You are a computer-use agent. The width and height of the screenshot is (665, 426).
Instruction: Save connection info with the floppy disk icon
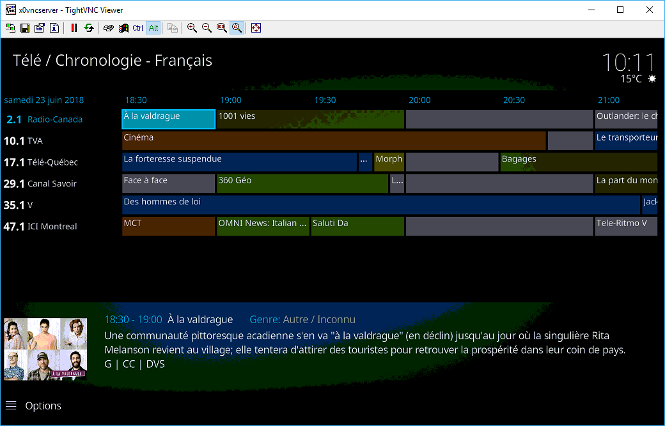point(25,28)
